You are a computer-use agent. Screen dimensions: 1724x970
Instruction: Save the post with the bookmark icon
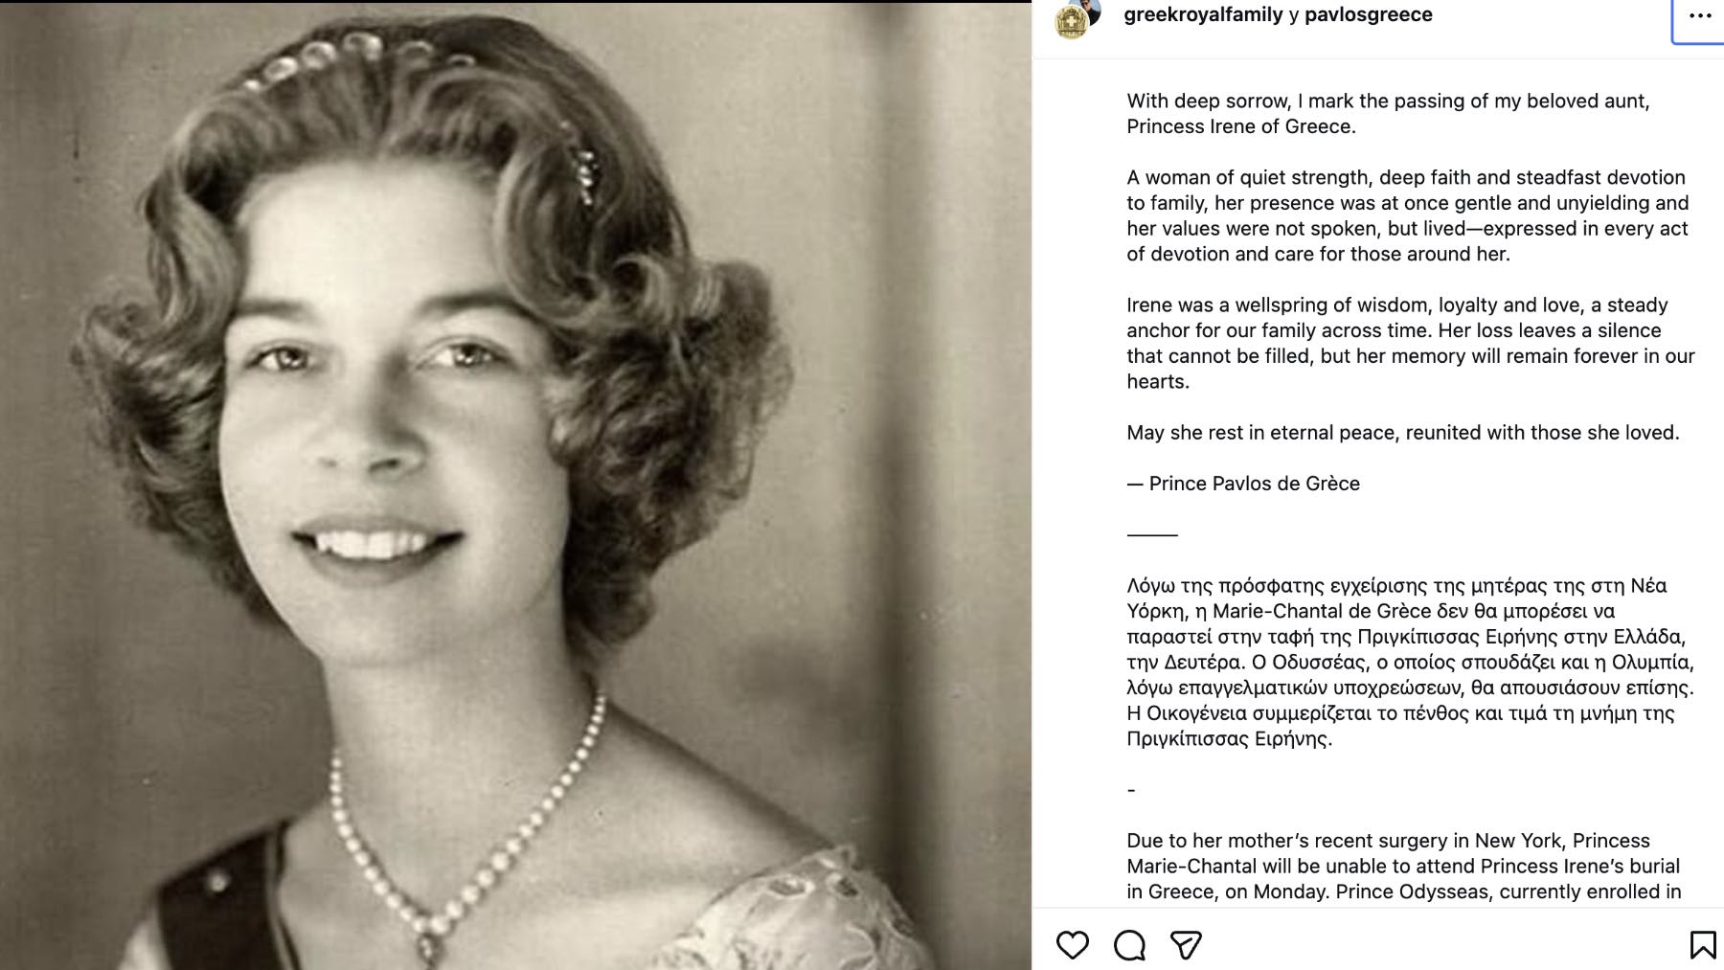click(1702, 945)
